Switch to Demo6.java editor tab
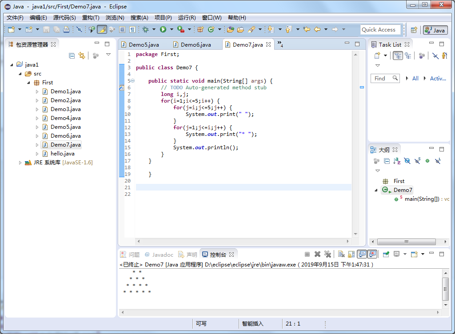 tap(196, 45)
